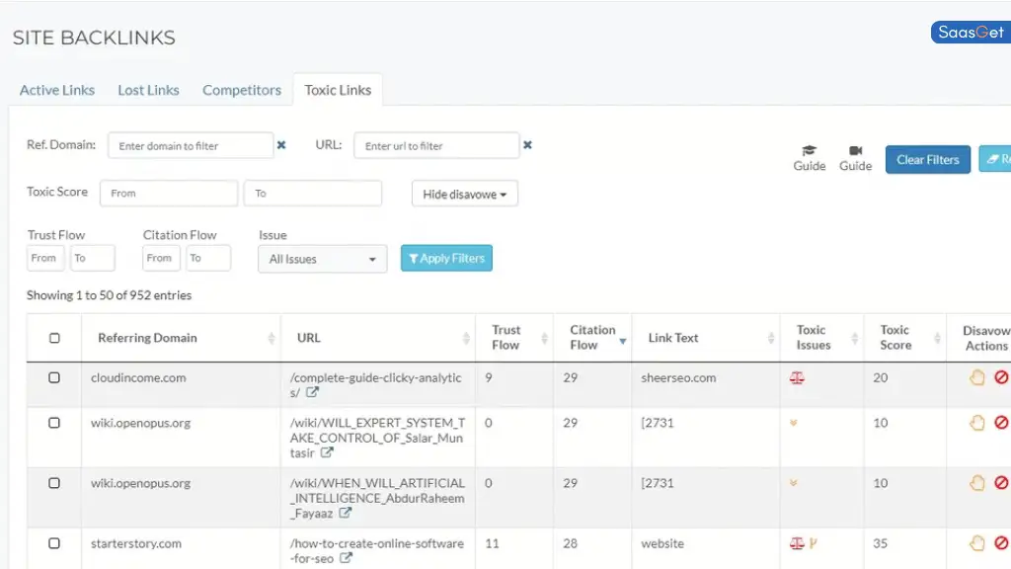Clear the Ref. Domain filter with the X icon

tap(281, 145)
